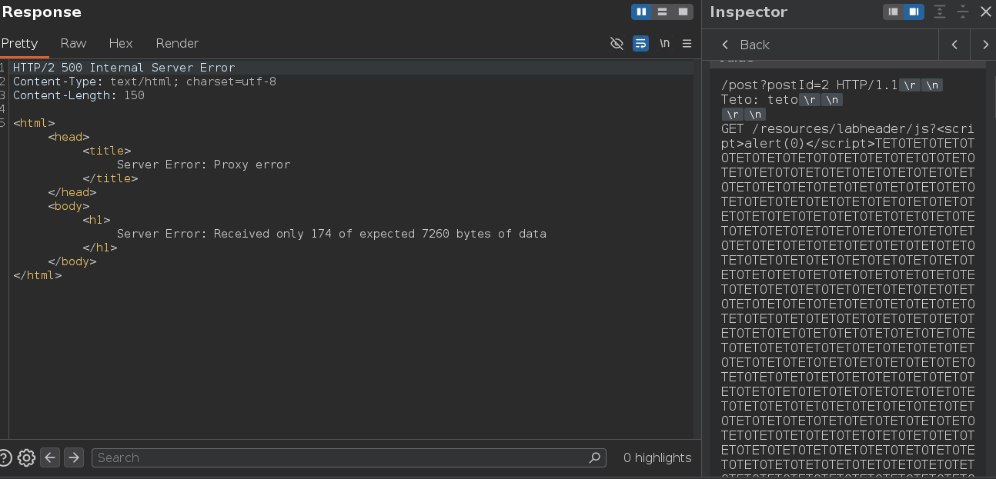The height and width of the screenshot is (479, 996).
Task: Switch Response to top-bottom layout
Action: click(662, 12)
